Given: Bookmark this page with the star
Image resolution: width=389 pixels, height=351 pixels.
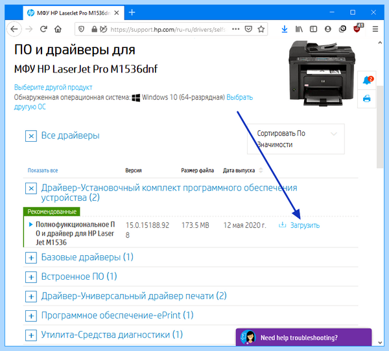Looking at the screenshot, I should [261, 29].
